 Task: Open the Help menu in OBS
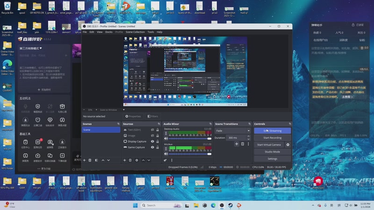tap(159, 32)
